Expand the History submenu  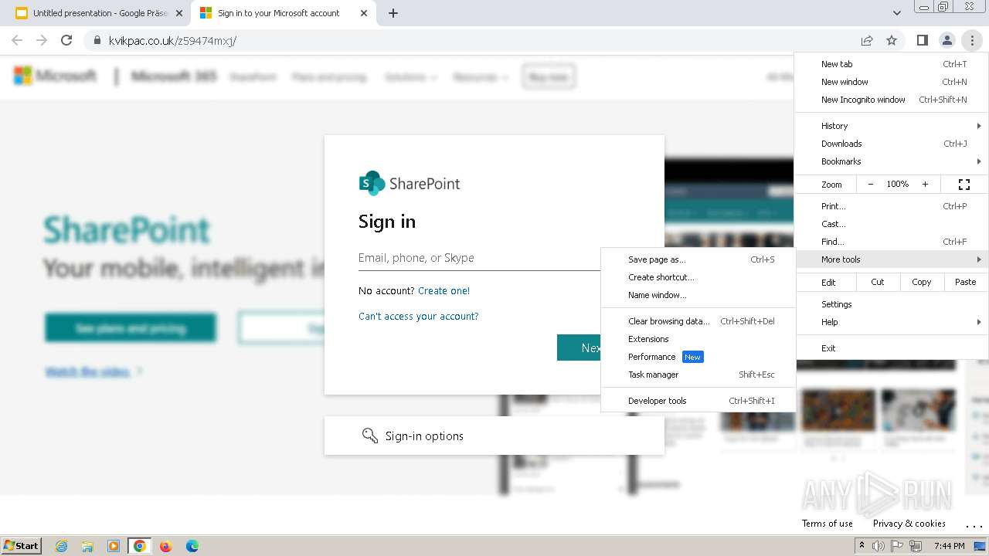pos(892,126)
